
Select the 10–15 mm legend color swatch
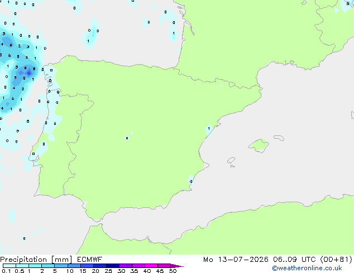pos(74,266)
